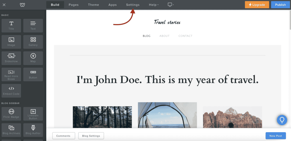291x141 pixels.
Task: Select the Button element
Action: pyautogui.click(x=33, y=75)
